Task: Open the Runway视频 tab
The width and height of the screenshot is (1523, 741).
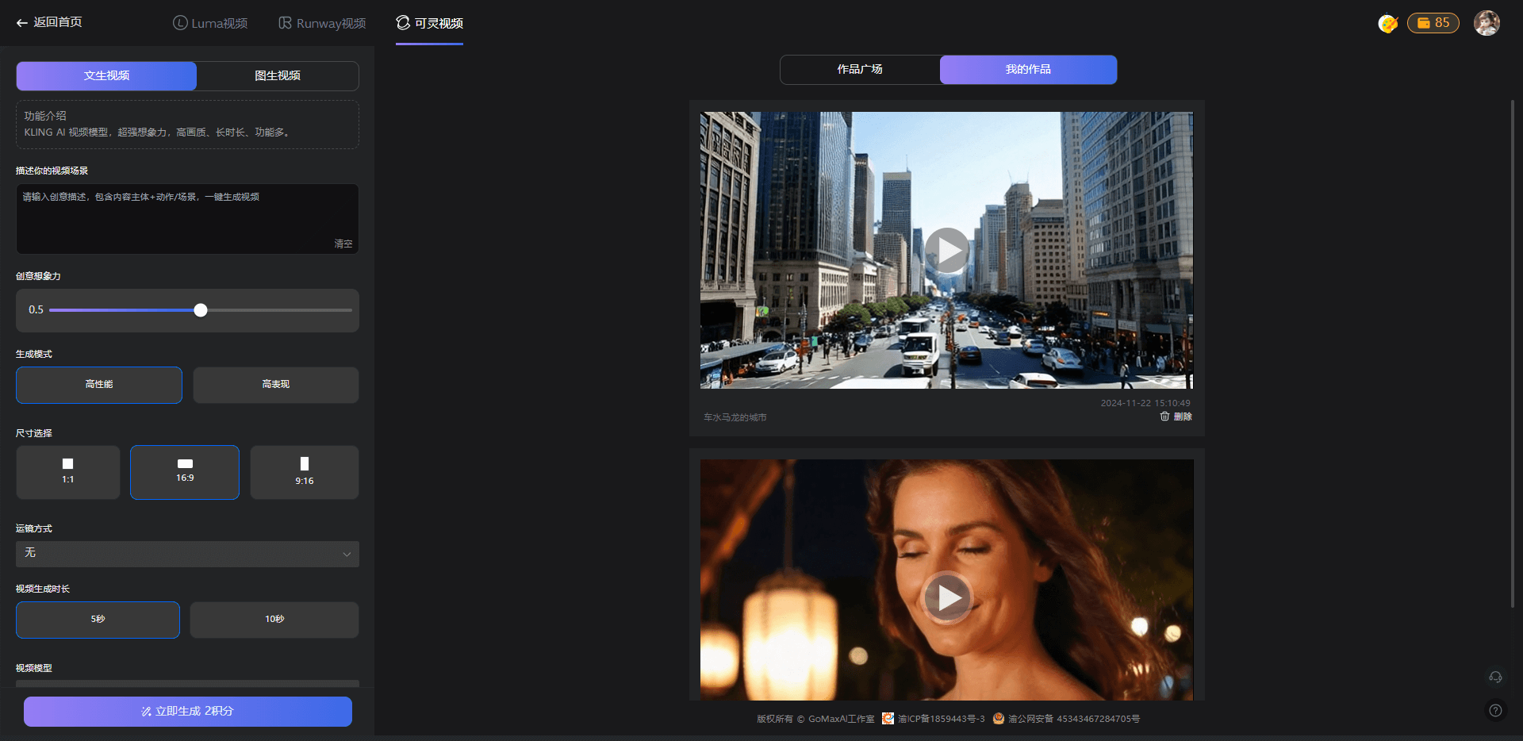Action: pos(322,23)
